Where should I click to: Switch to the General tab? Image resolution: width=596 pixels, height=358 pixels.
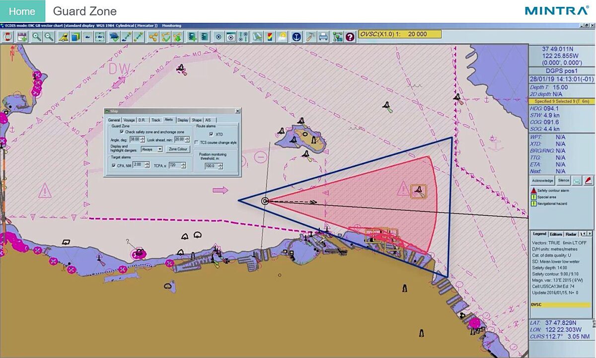pyautogui.click(x=114, y=120)
